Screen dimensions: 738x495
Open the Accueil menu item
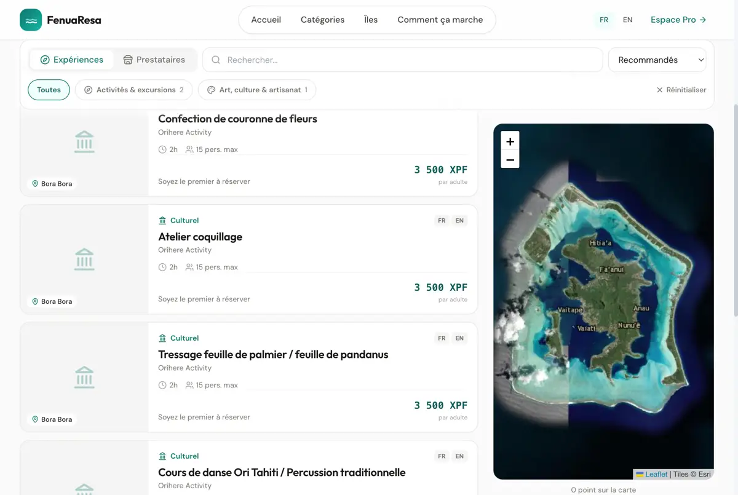click(x=266, y=20)
